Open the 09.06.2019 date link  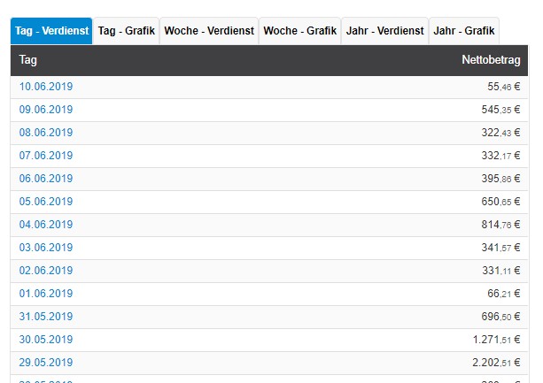click(x=46, y=110)
